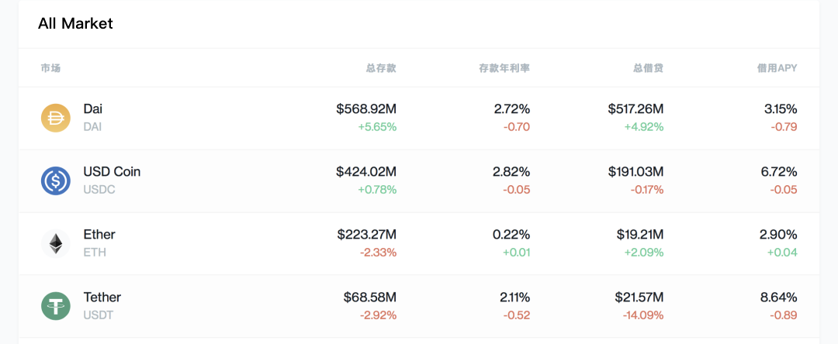Click Ether supply change -2.33%
Viewport: 838px width, 344px height.
click(x=379, y=253)
